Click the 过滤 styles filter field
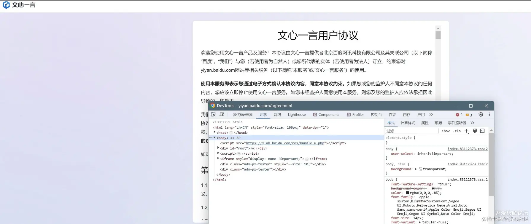Viewport: 531px width, 224px height. click(411, 131)
